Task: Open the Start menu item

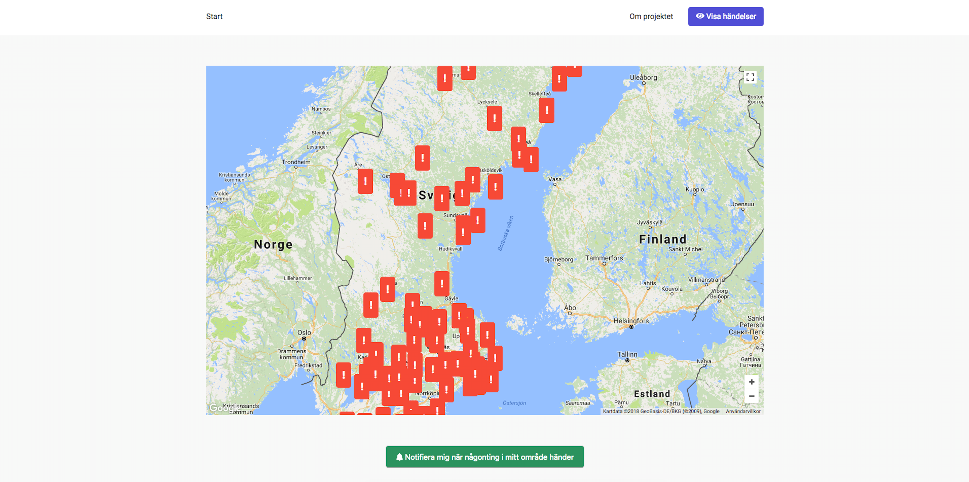Action: click(x=214, y=16)
